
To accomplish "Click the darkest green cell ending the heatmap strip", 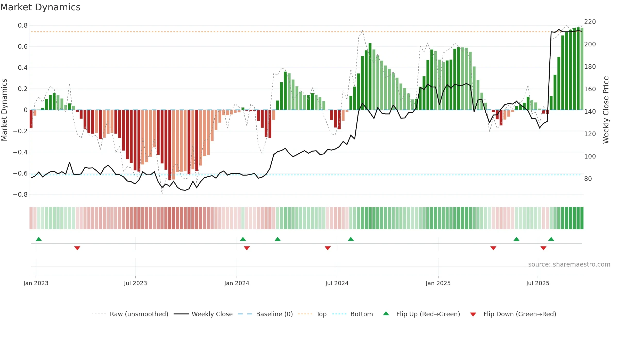I will 582,218.
